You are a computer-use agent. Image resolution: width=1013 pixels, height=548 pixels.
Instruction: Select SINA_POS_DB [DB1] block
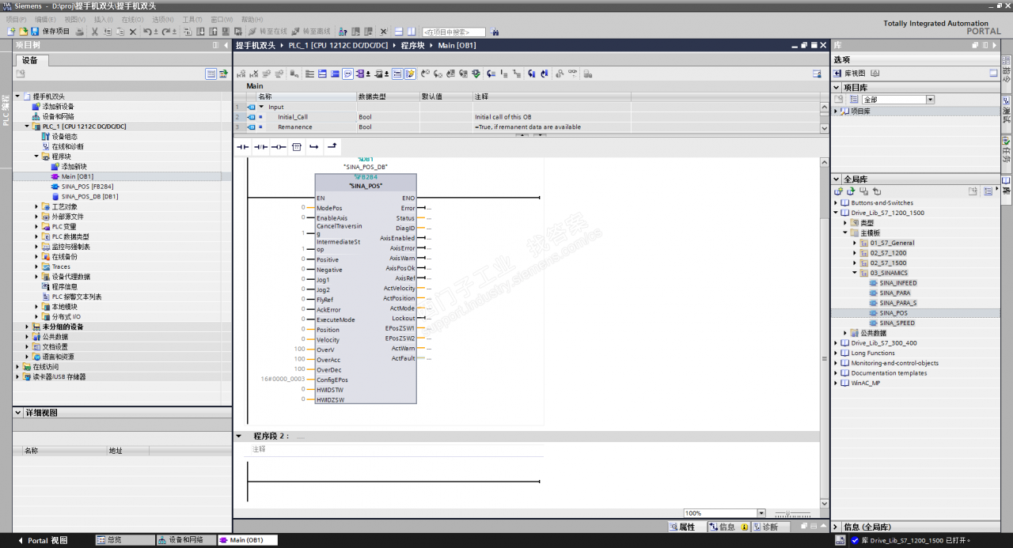(89, 196)
